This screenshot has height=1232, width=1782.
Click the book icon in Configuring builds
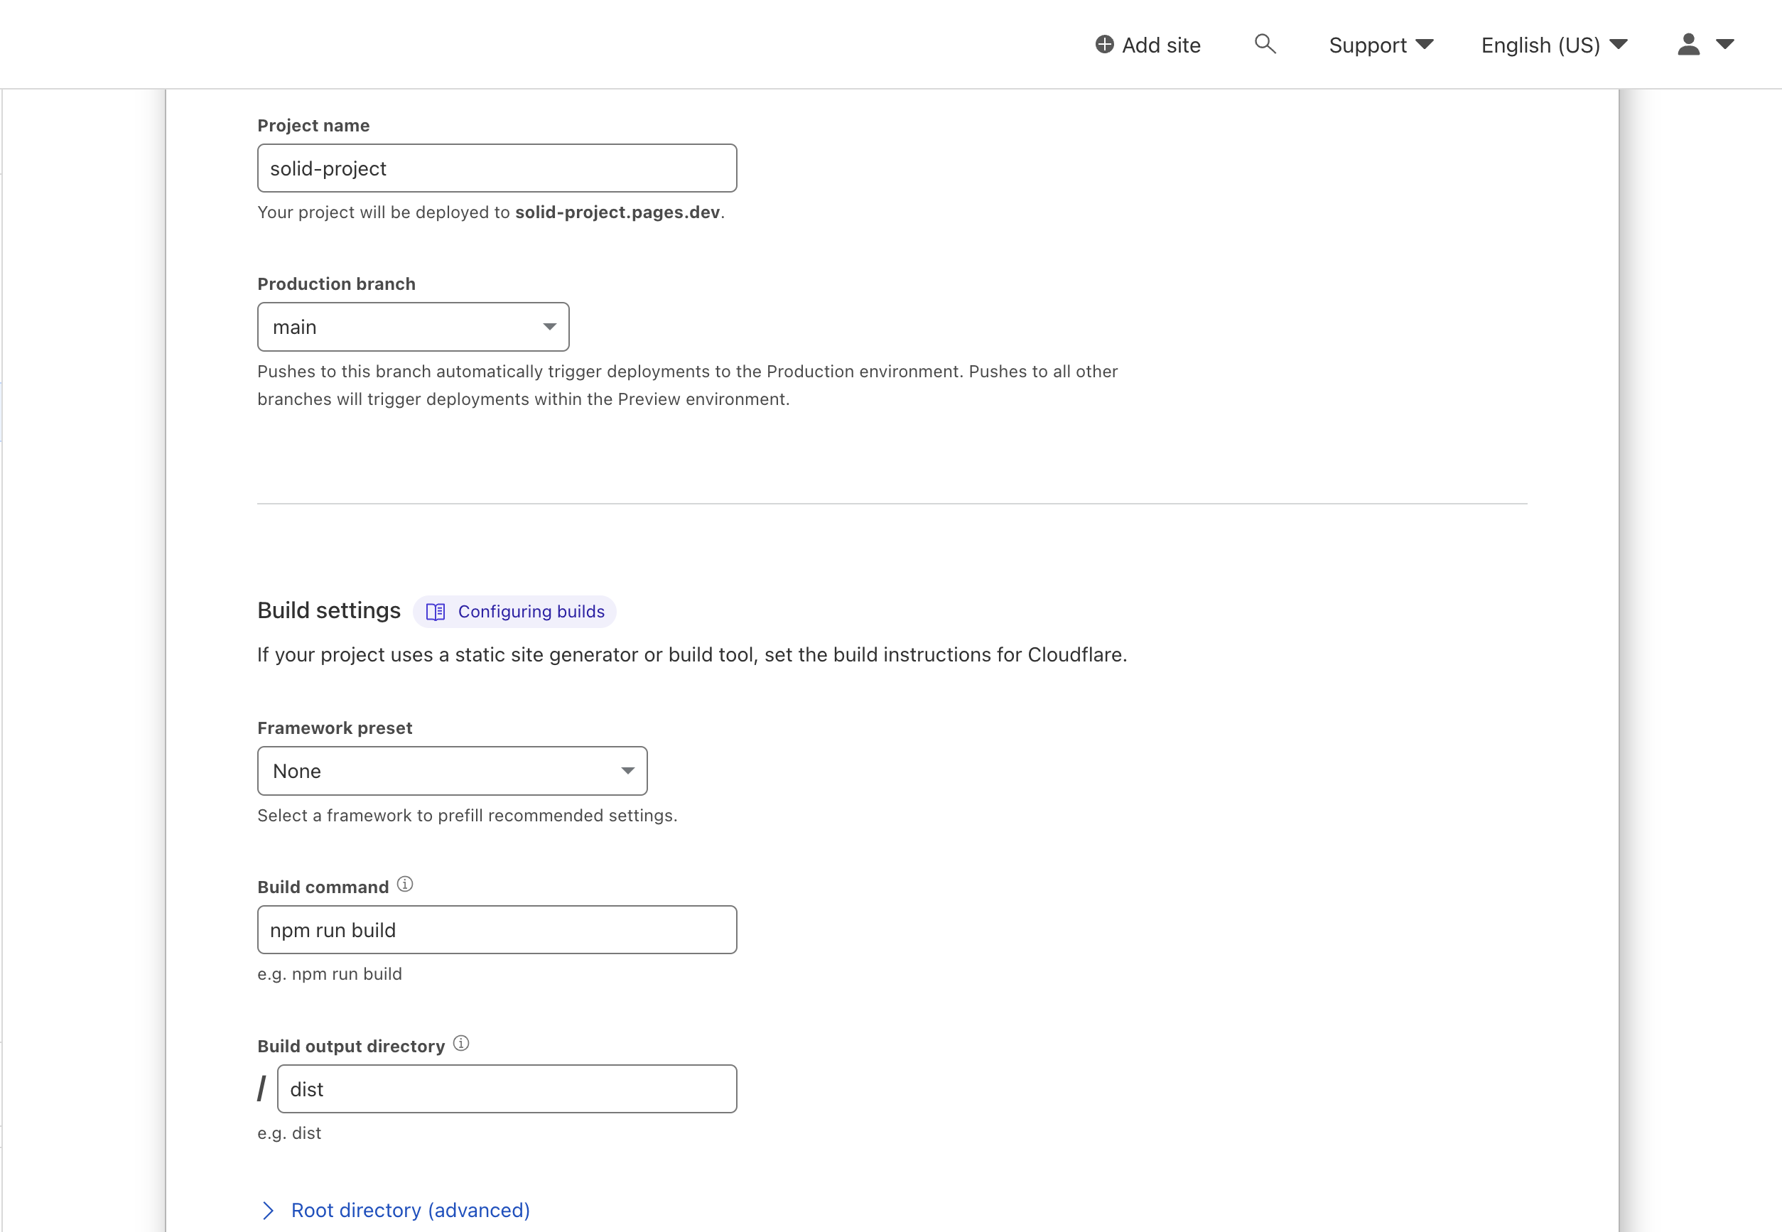pos(436,612)
